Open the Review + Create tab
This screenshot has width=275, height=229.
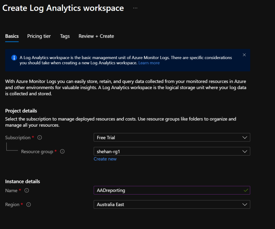click(96, 36)
